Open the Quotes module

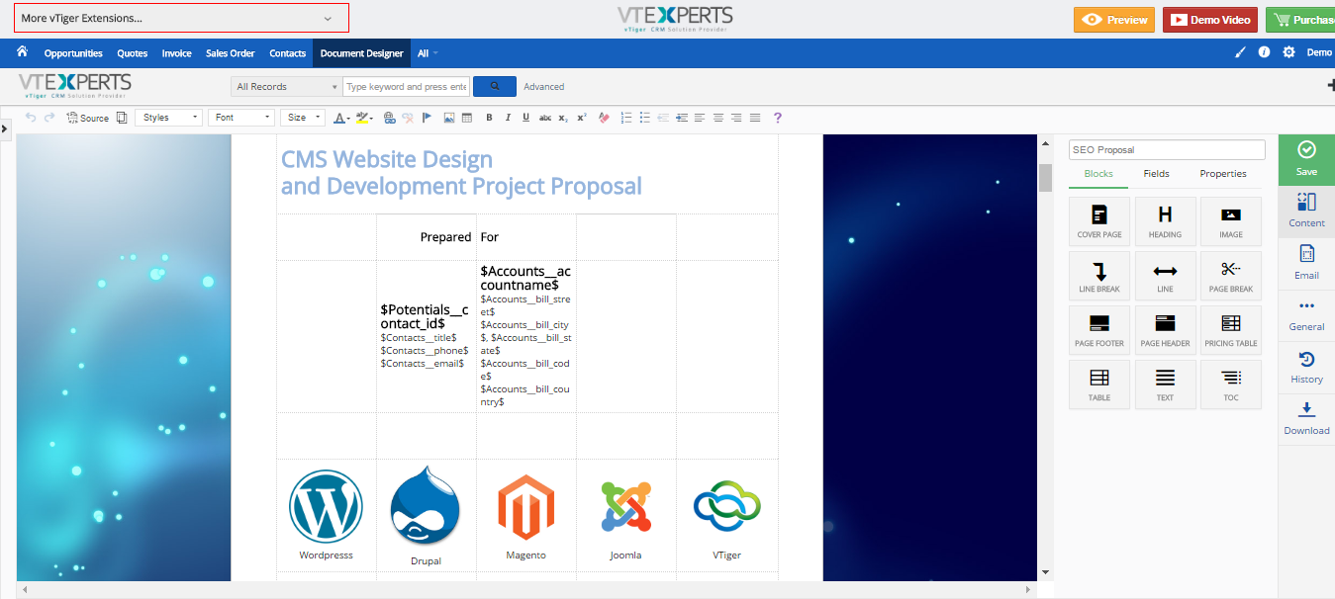coord(133,53)
